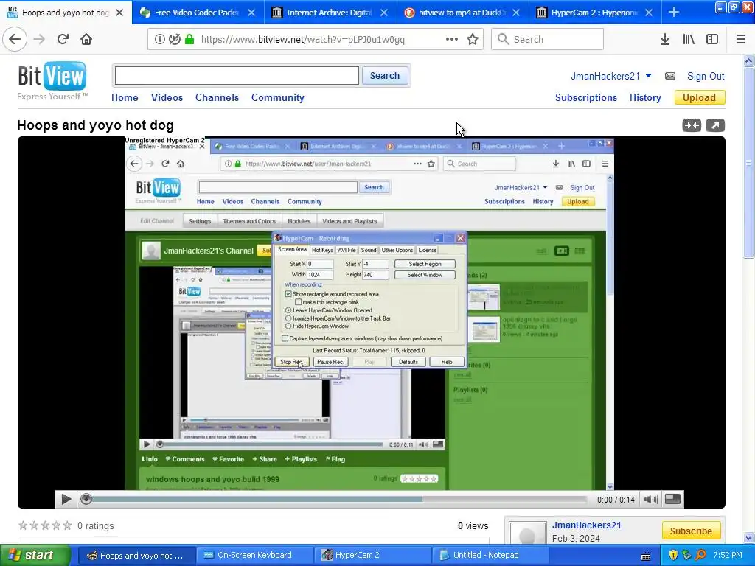Open the Library bookshelf icon
Viewport: 755px width, 566px height.
(x=689, y=39)
